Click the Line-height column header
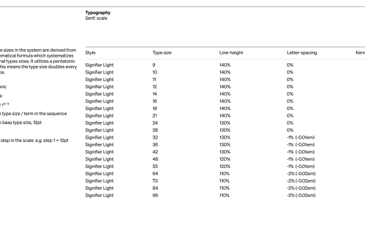 pos(231,53)
